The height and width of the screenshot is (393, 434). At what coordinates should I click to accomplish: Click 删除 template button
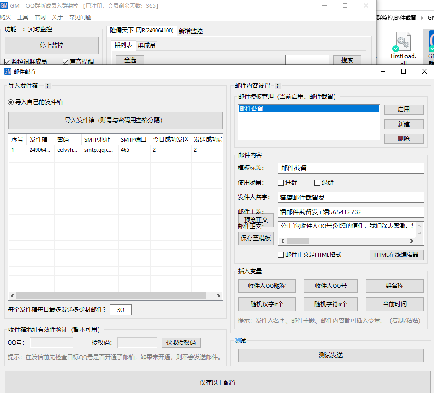[x=403, y=138]
